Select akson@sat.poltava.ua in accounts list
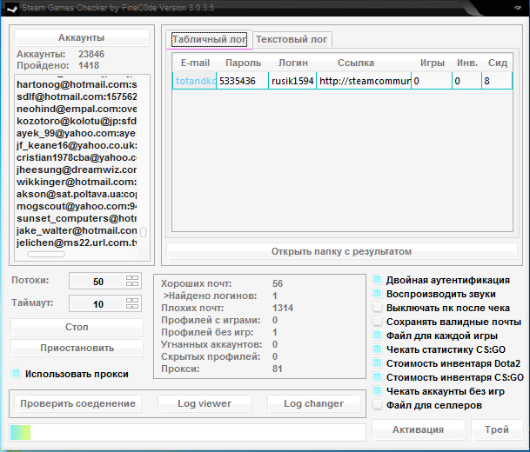This screenshot has width=530, height=452. point(77,194)
